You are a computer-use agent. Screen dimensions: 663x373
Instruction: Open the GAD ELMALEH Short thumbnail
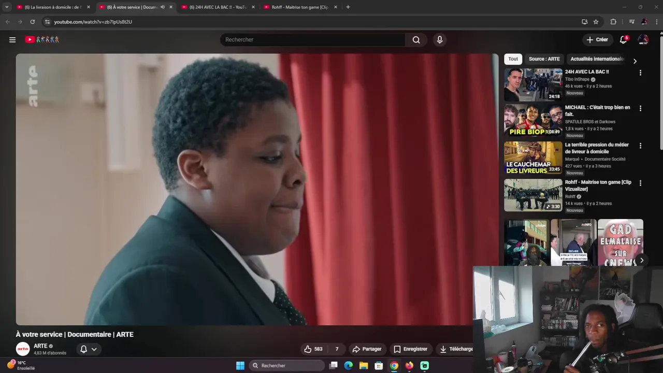pos(620,242)
